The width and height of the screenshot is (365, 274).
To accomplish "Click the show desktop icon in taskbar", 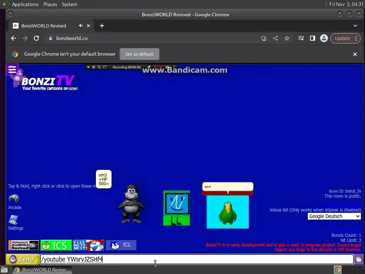I will [x=4, y=270].
